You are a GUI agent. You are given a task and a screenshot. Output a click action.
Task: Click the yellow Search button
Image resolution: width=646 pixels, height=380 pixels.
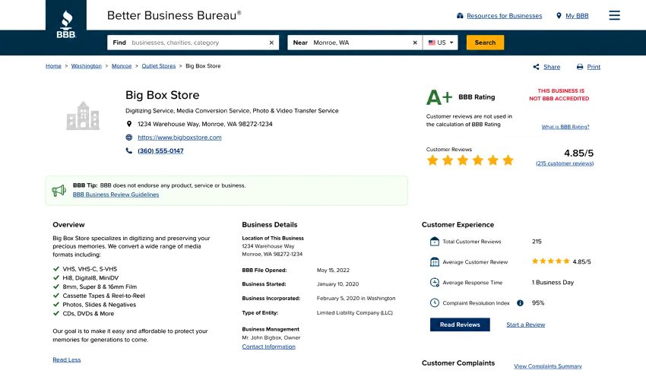pos(485,43)
